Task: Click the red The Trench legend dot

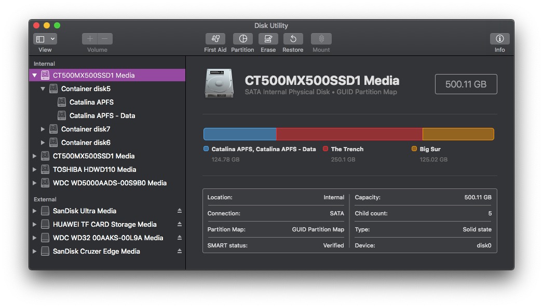Action: [x=325, y=149]
